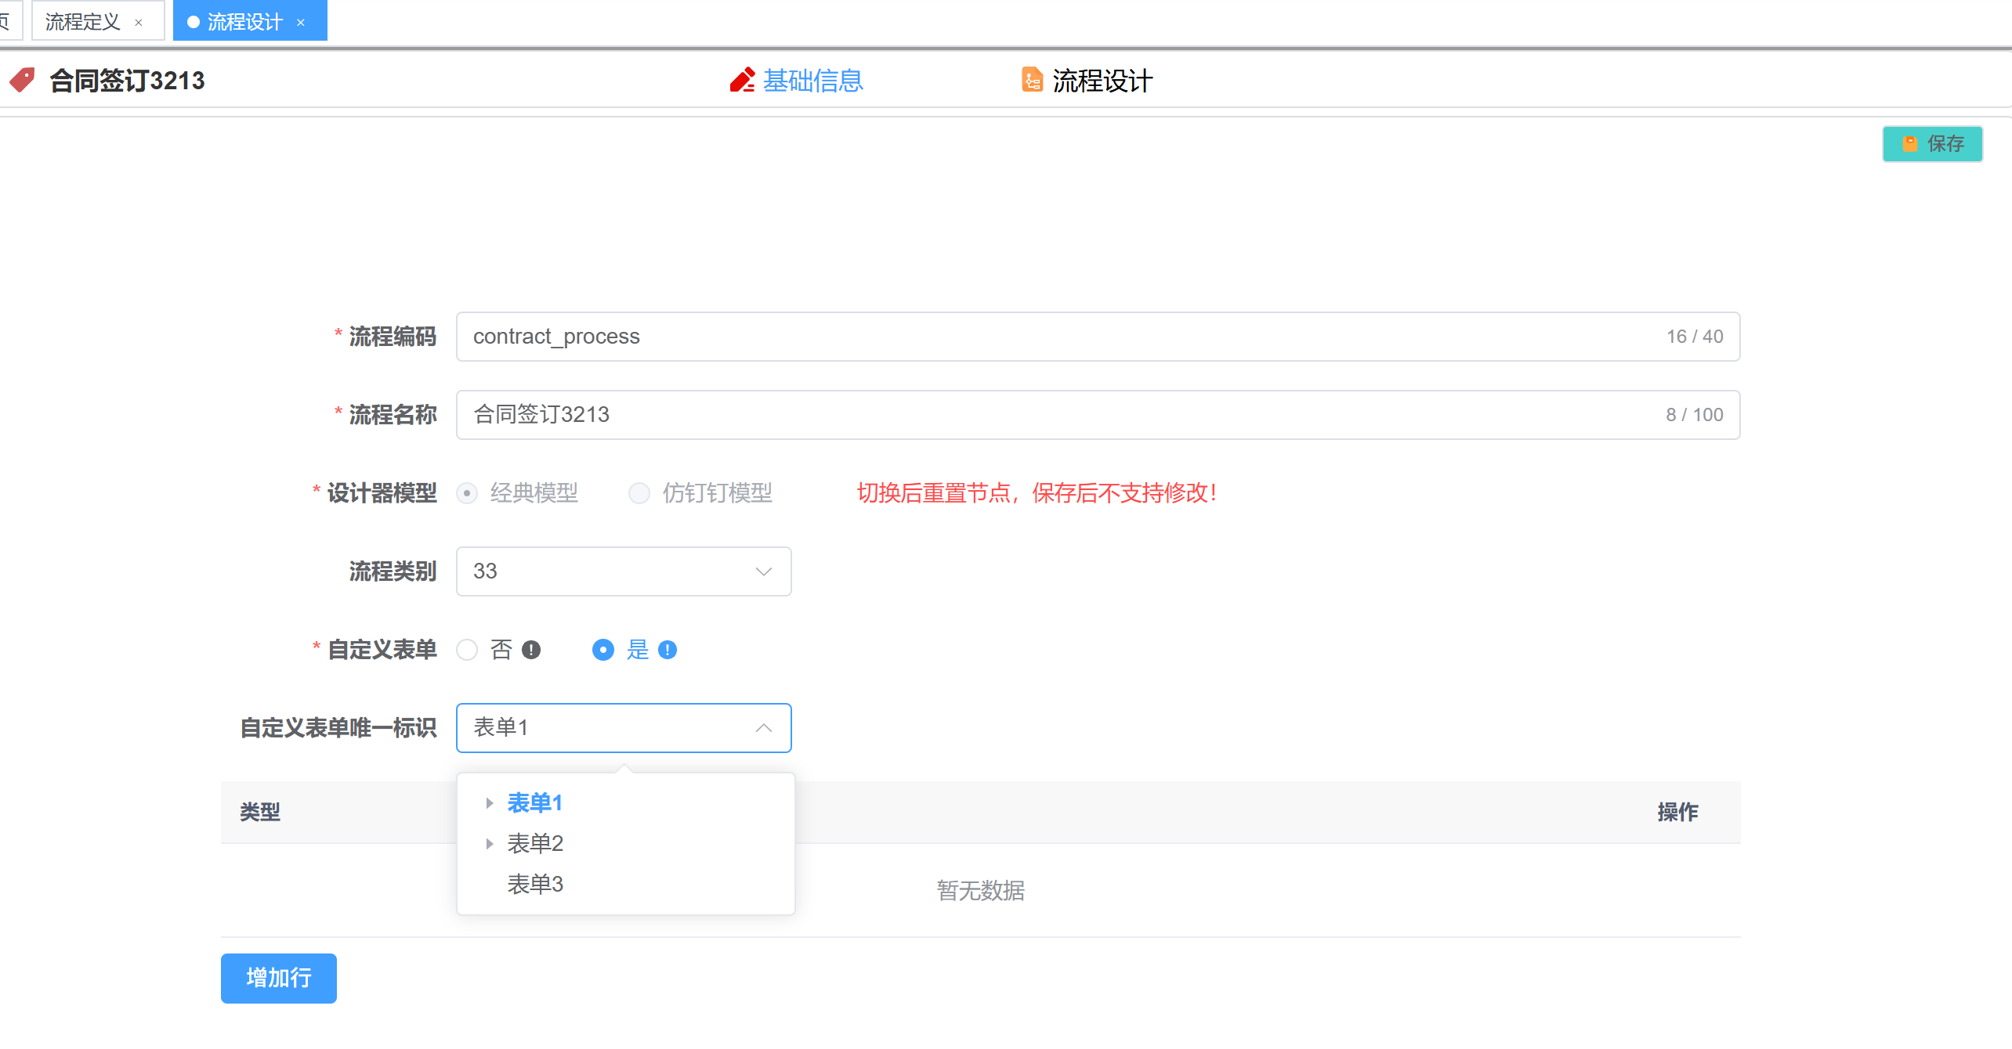2012x1049 pixels.
Task: Switch to the 流程定义 tab
Action: 83,22
